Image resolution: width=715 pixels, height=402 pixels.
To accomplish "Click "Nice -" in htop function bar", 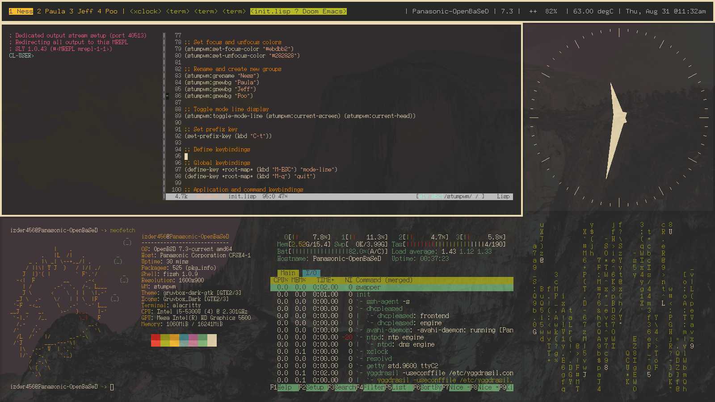I will [x=459, y=387].
